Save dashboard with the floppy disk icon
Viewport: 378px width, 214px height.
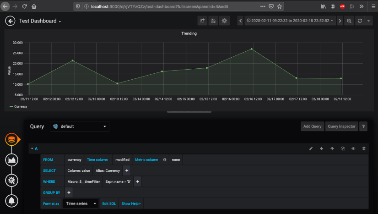(x=213, y=21)
